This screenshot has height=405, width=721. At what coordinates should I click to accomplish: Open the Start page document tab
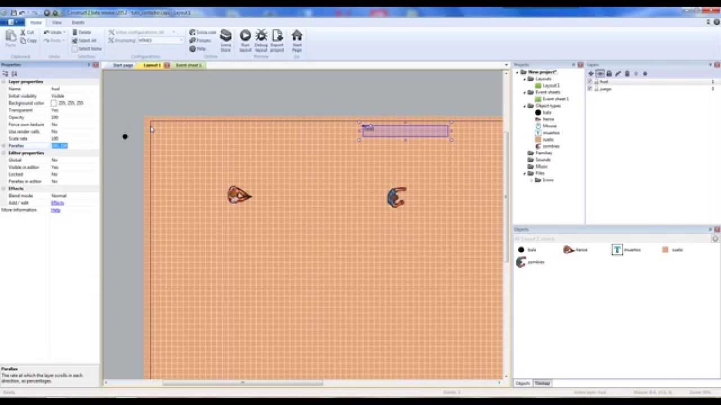click(123, 65)
